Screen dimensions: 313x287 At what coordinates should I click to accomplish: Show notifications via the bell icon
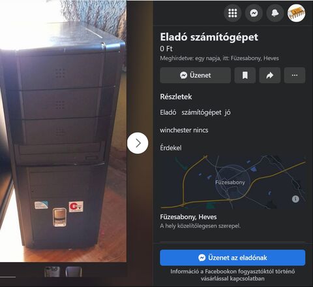(275, 13)
